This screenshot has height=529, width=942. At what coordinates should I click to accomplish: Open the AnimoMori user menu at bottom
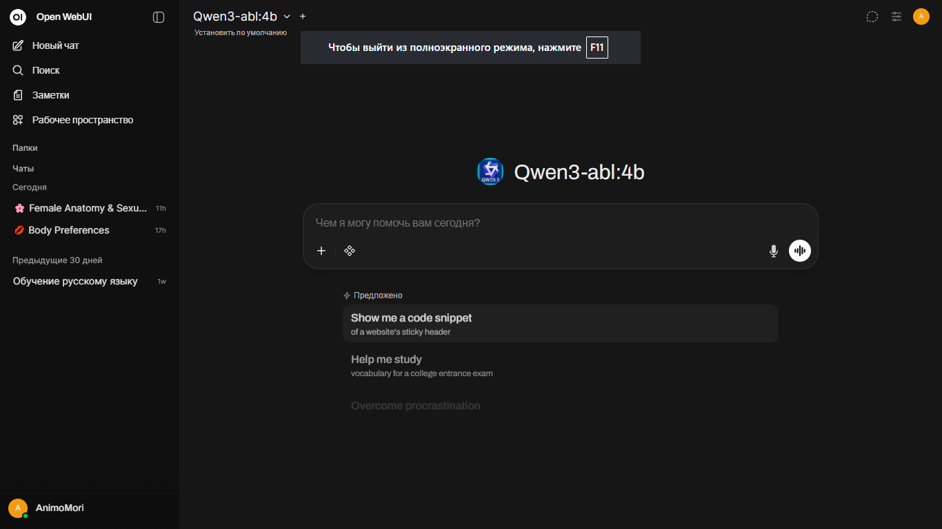90,508
